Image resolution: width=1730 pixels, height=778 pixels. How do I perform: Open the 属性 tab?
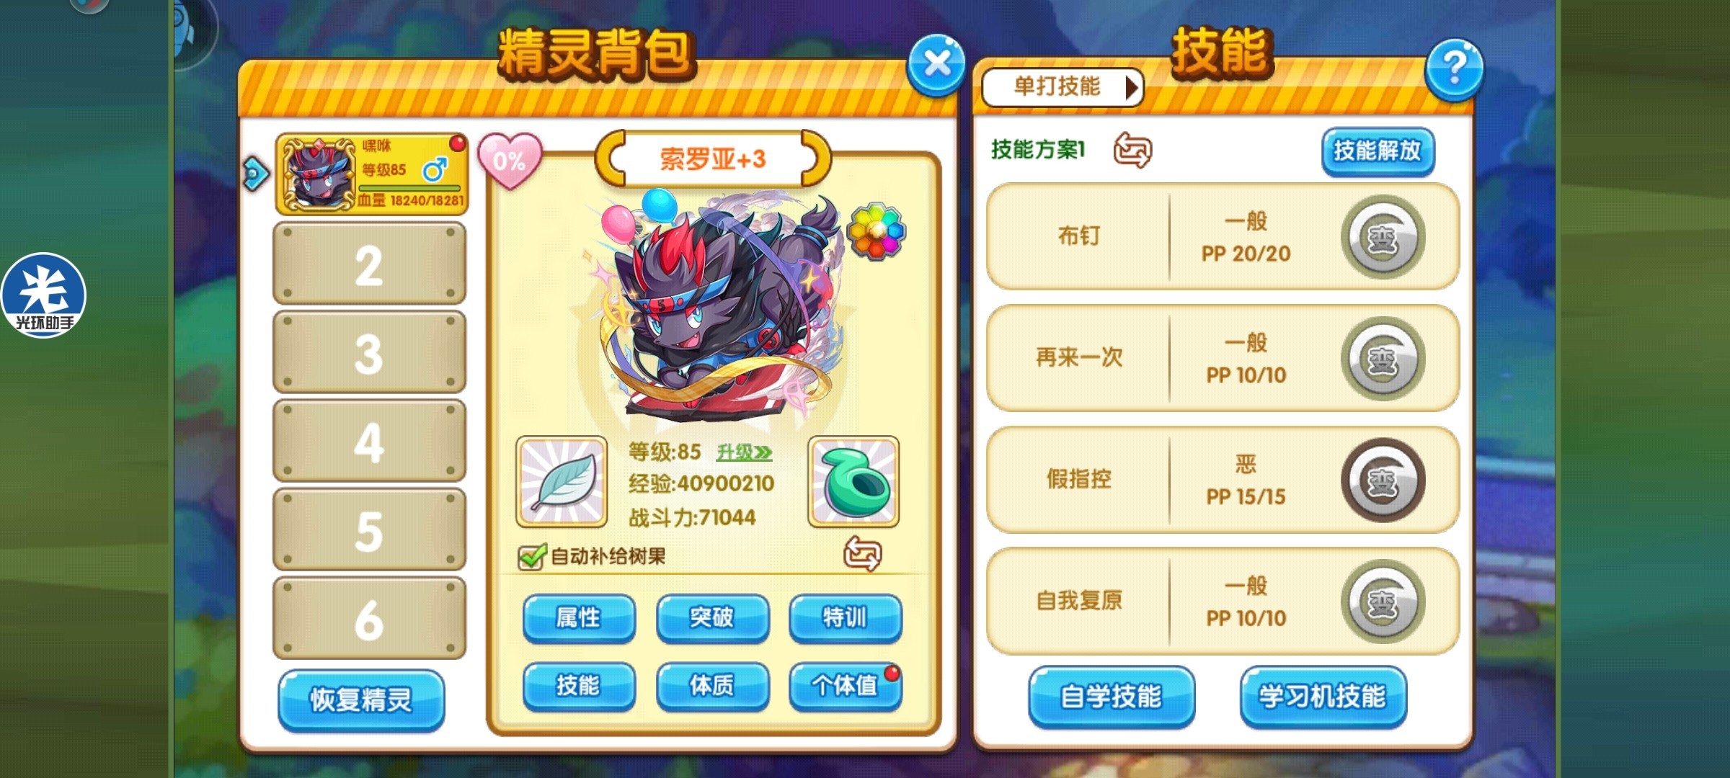pos(579,618)
